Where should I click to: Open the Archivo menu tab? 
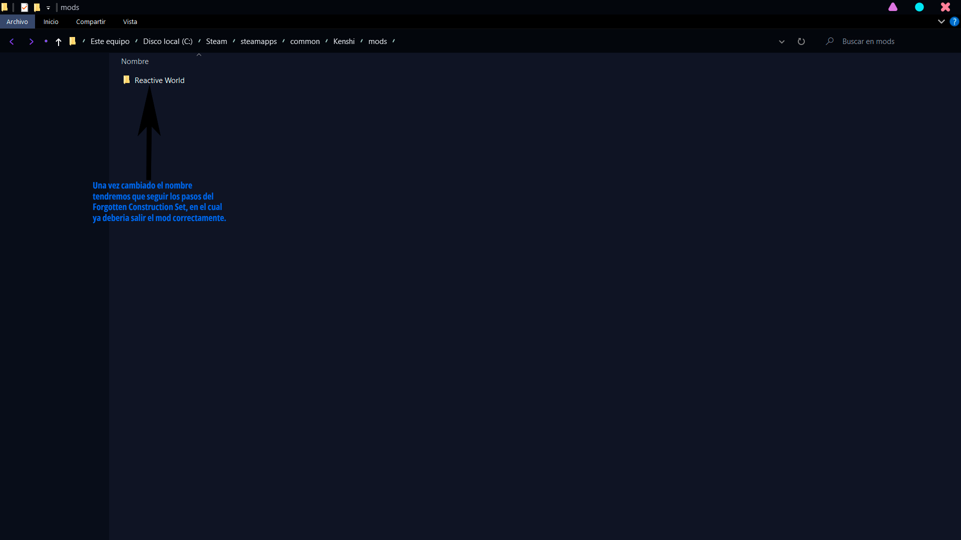tap(17, 21)
